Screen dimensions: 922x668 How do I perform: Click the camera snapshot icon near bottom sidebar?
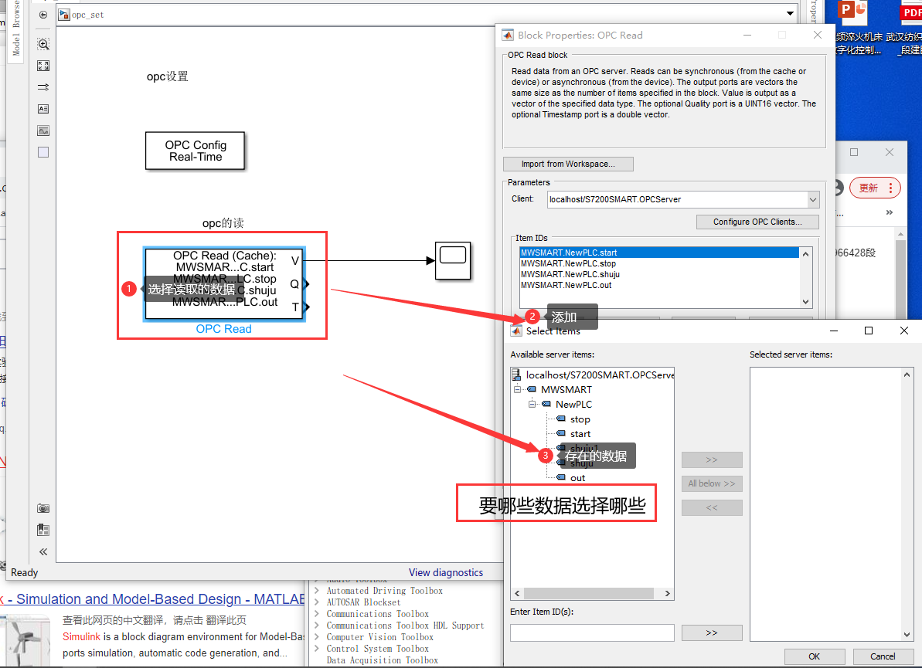43,508
